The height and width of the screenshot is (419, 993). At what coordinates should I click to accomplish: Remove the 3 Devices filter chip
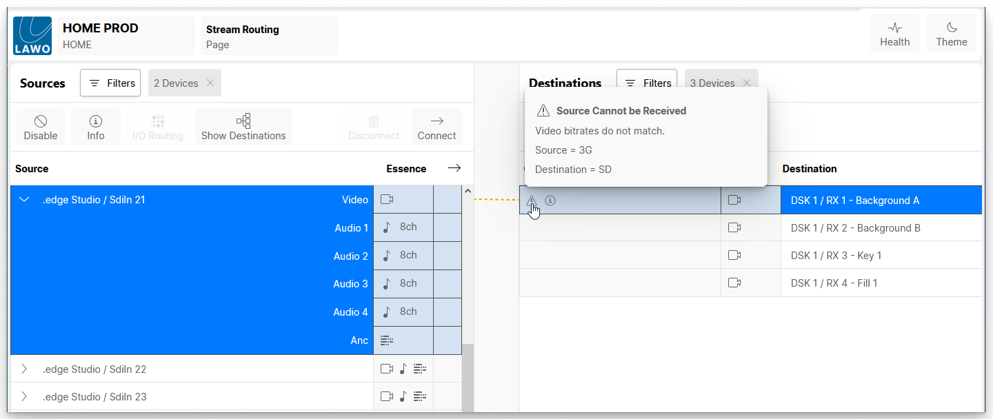747,83
